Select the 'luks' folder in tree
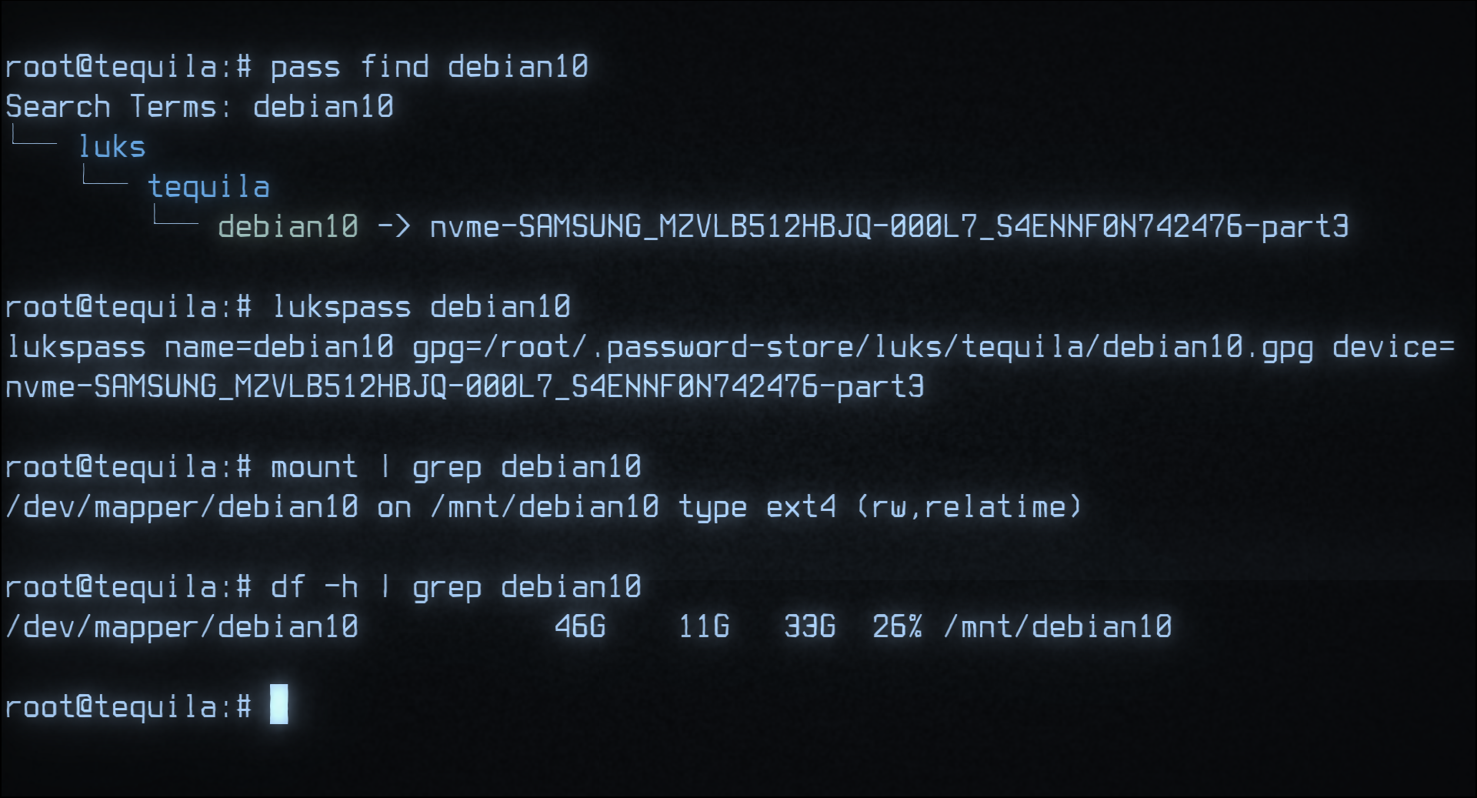This screenshot has height=798, width=1477. click(x=112, y=146)
